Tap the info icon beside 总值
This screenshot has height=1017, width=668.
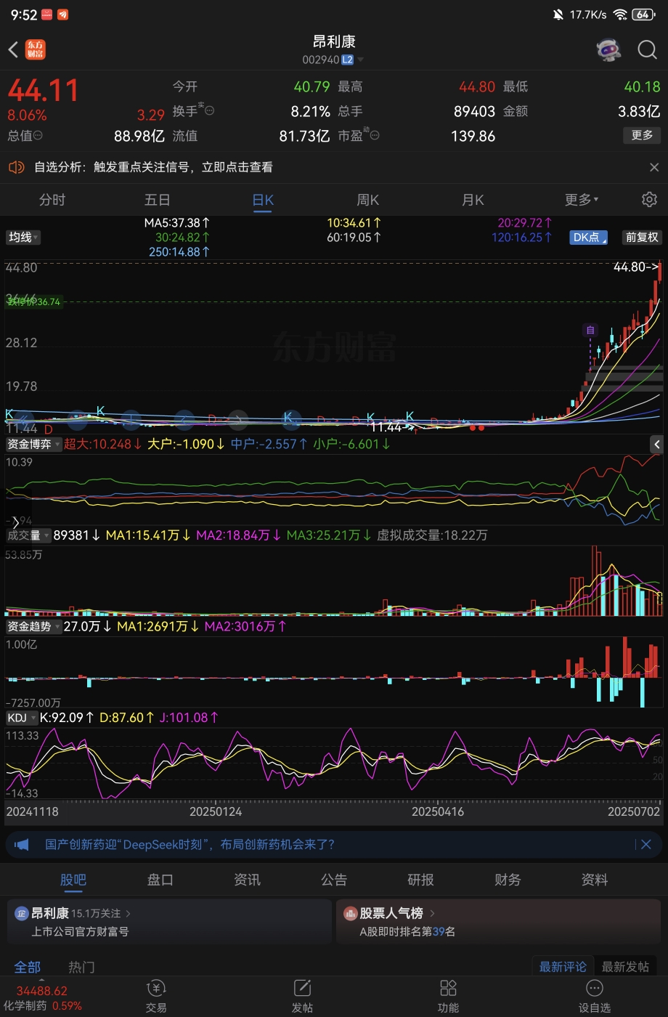38,135
